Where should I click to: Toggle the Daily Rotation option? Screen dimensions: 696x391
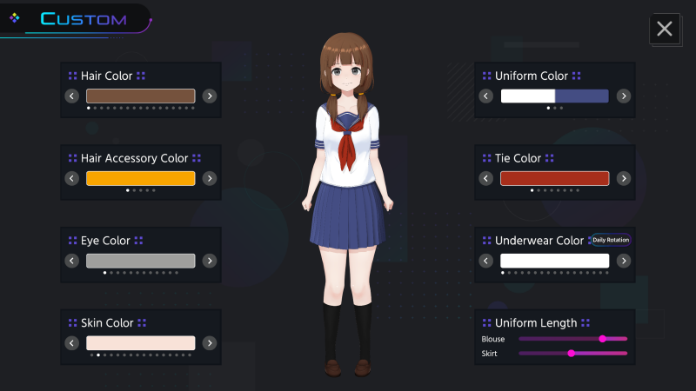click(x=610, y=240)
